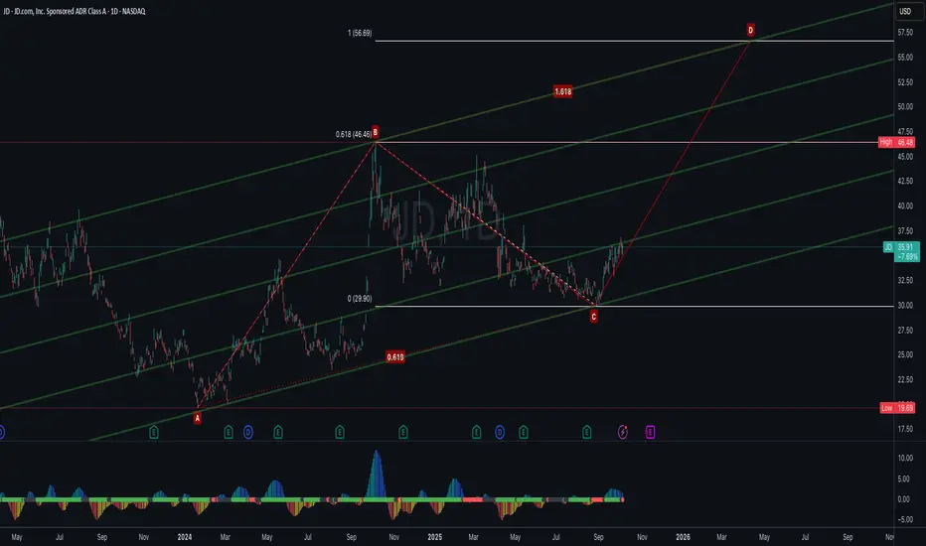
Task: Select the Fib level 0.618 (46.46) label
Action: 354,135
